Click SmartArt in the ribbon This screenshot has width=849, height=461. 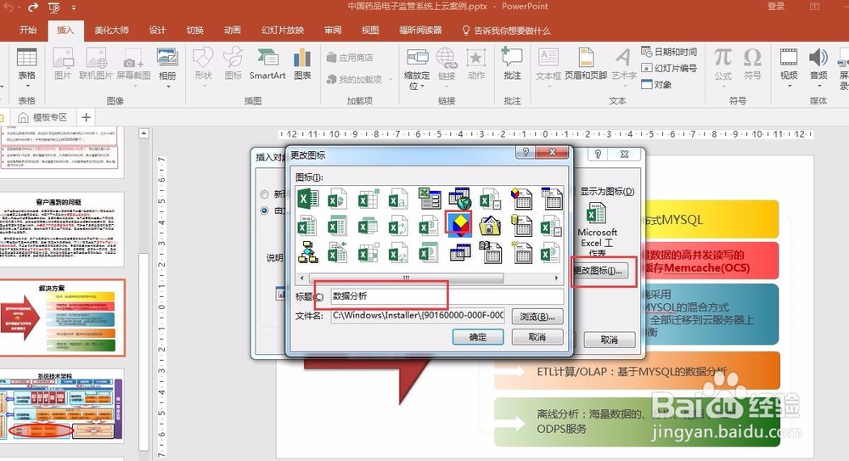(267, 64)
